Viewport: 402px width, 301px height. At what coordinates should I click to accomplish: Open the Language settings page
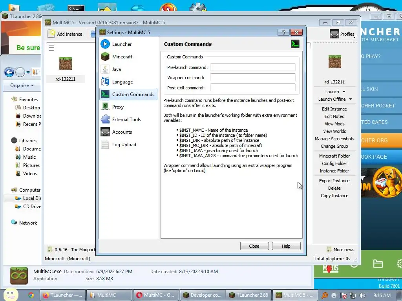(x=128, y=82)
